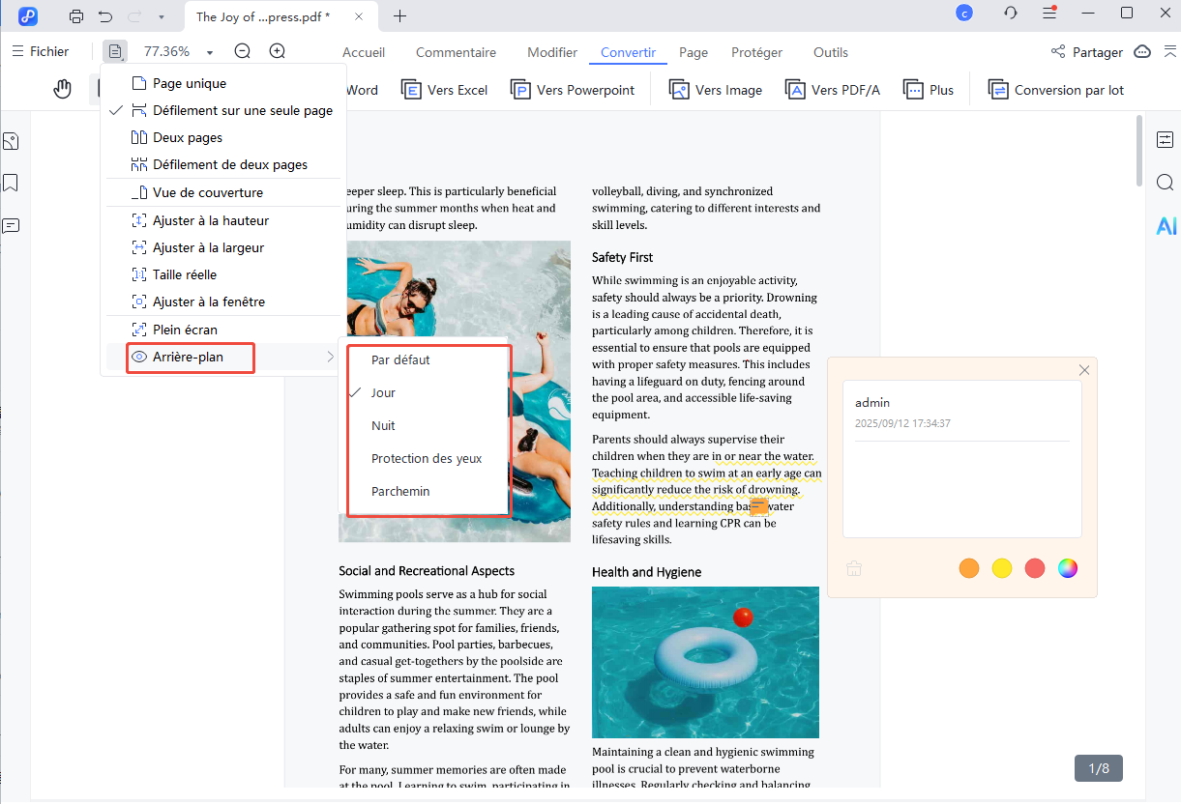
Task: Select Deux pages view mode
Action: click(x=188, y=137)
